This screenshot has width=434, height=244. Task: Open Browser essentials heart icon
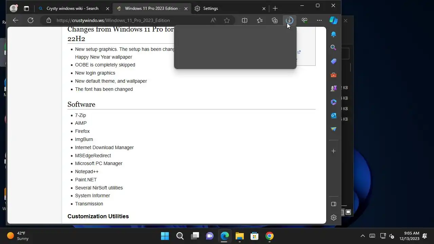click(x=304, y=20)
